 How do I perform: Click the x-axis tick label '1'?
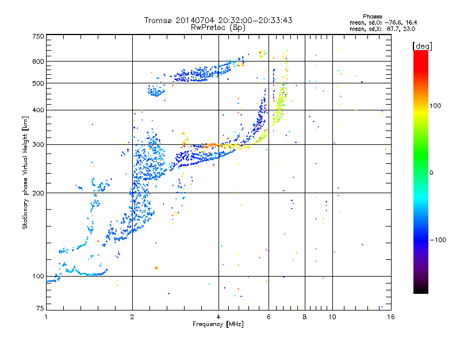46,317
